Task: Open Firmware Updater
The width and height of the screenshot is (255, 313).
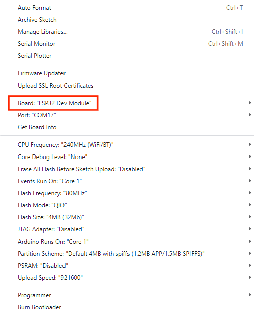Action: [x=127, y=73]
